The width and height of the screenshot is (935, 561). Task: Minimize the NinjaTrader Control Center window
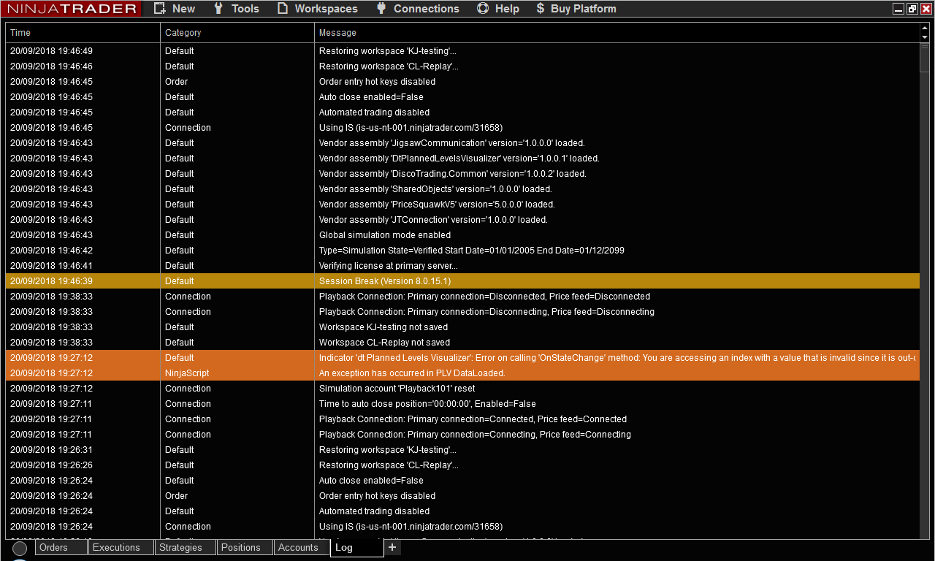pos(898,9)
